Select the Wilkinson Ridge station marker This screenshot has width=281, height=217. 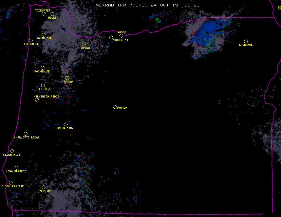[37, 100]
